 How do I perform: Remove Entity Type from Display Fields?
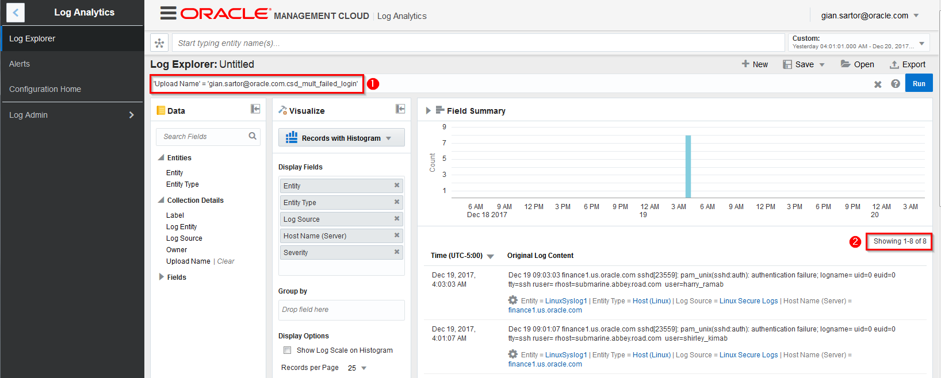click(x=397, y=202)
